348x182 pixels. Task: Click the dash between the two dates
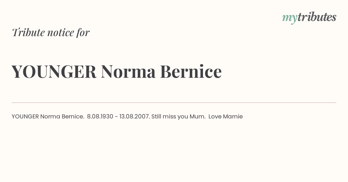point(117,117)
